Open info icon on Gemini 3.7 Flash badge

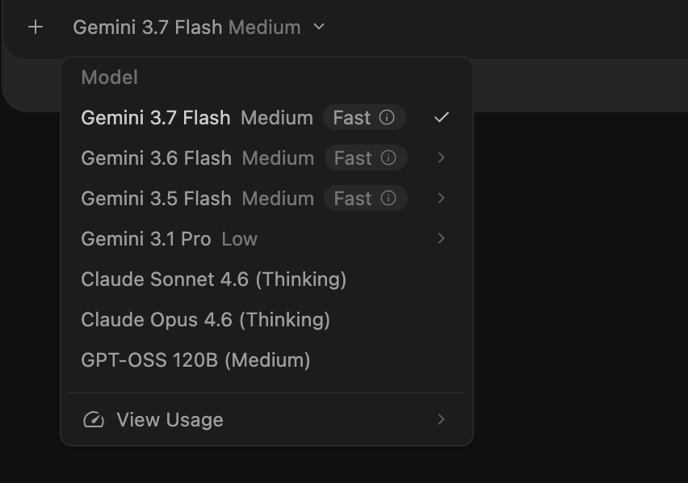[x=387, y=117]
